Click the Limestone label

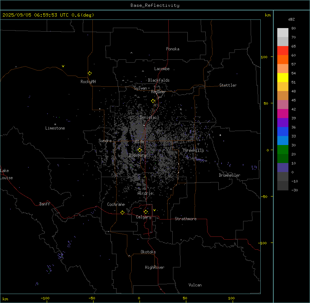point(55,128)
